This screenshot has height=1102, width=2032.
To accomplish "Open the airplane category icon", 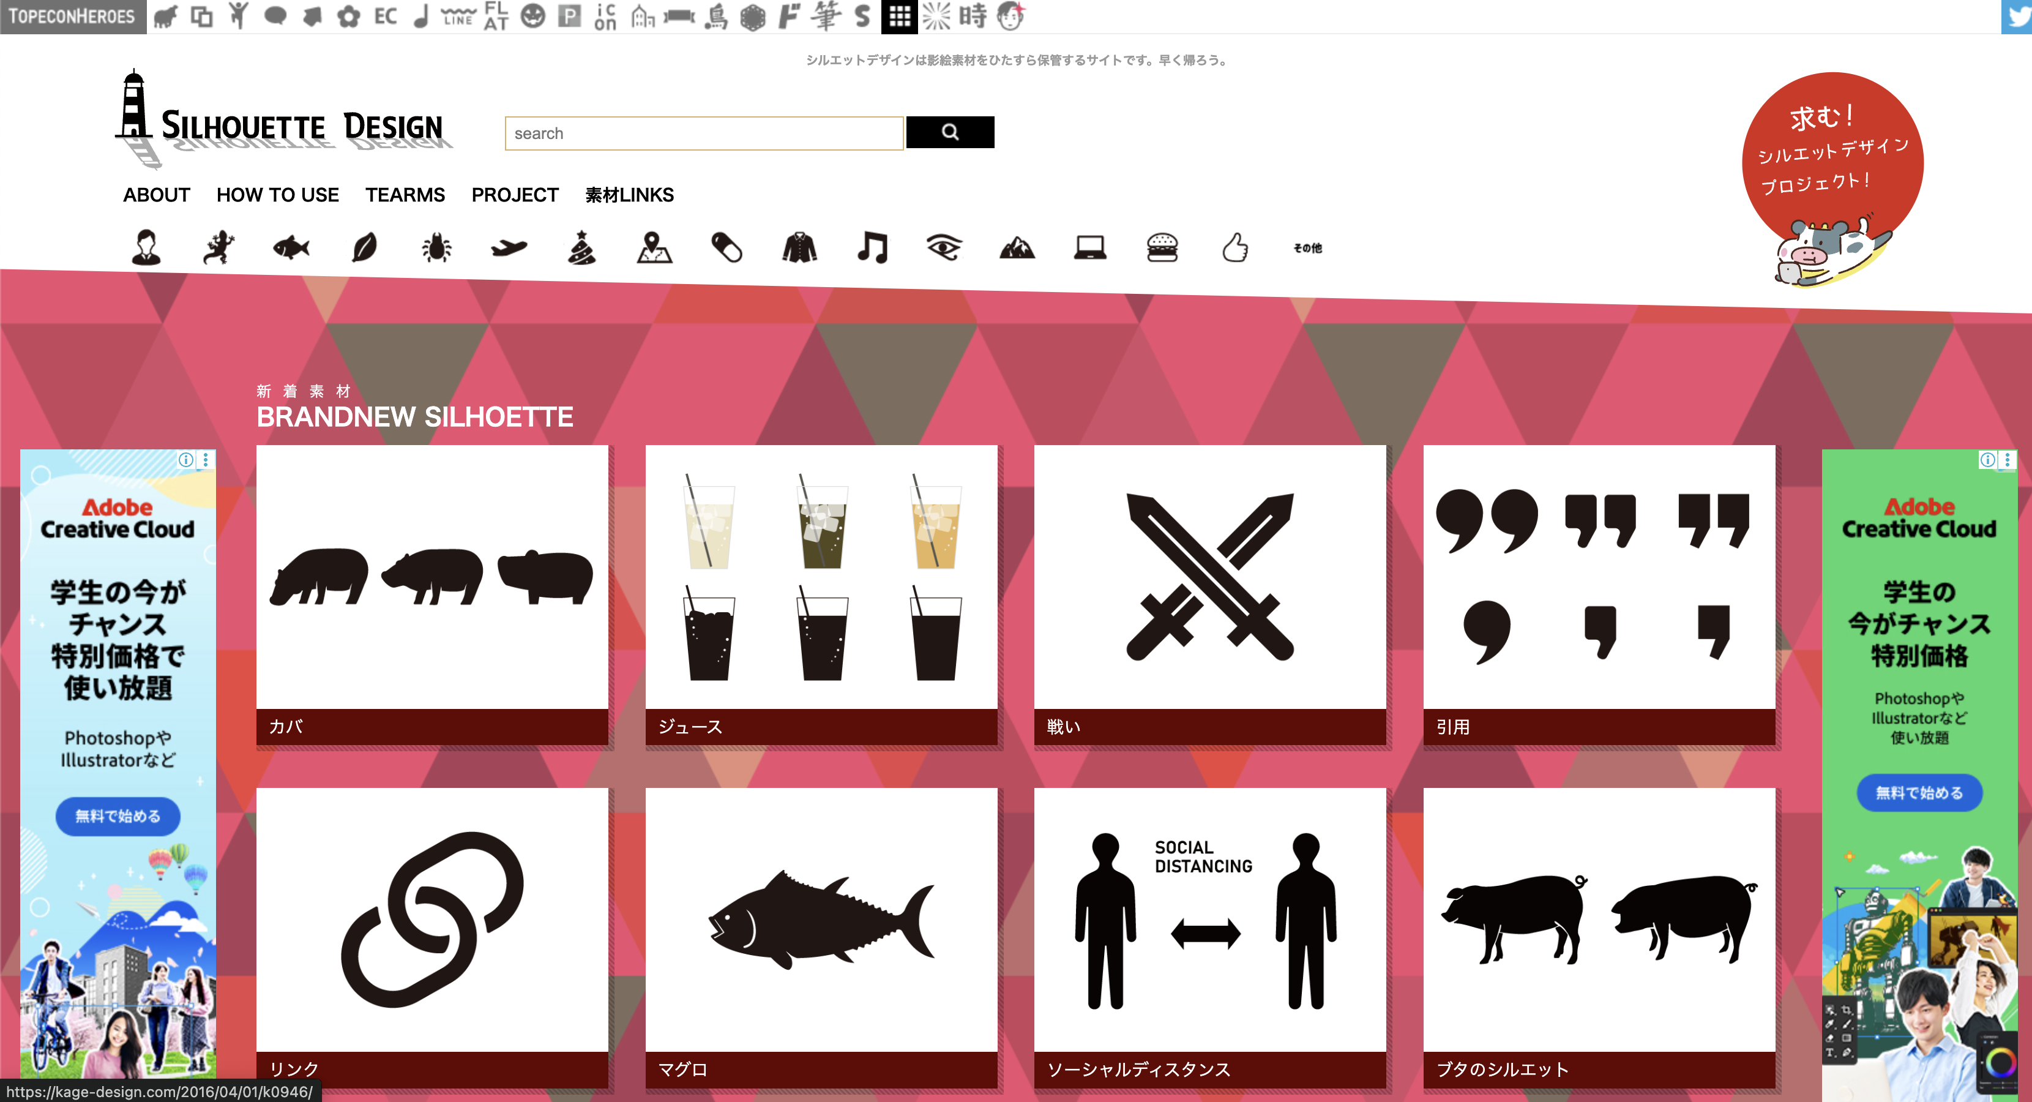I will point(509,249).
